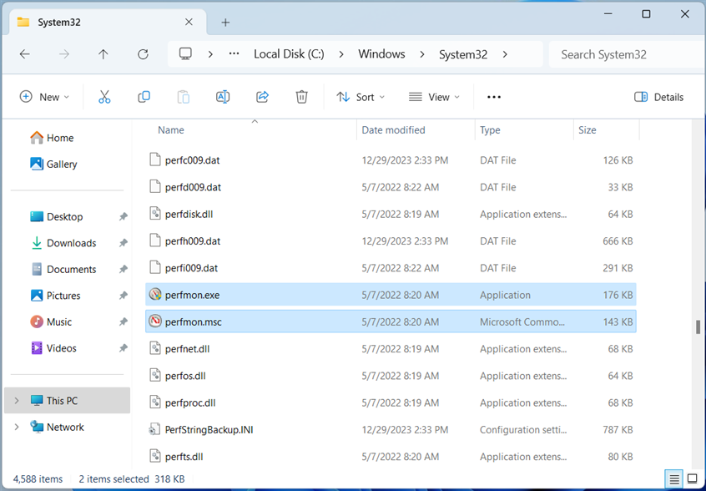Click the Copy icon in toolbar
The image size is (706, 491).
144,97
